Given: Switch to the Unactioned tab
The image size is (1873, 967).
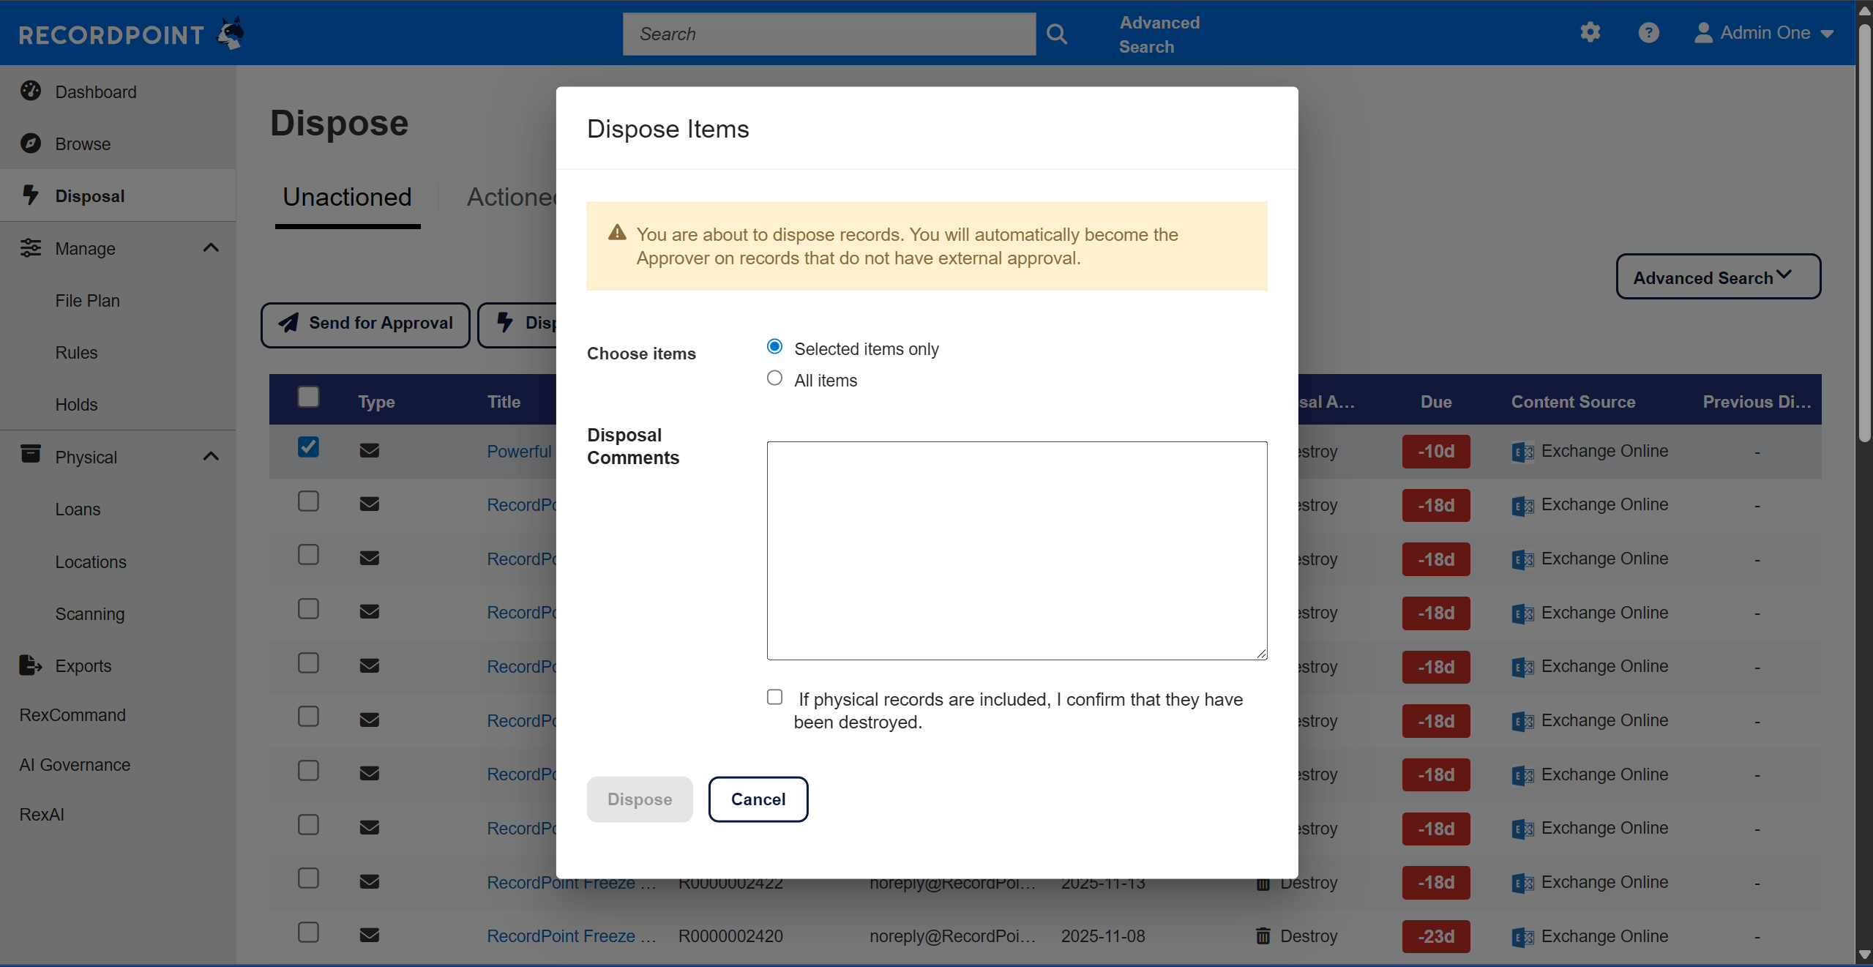Looking at the screenshot, I should point(347,198).
